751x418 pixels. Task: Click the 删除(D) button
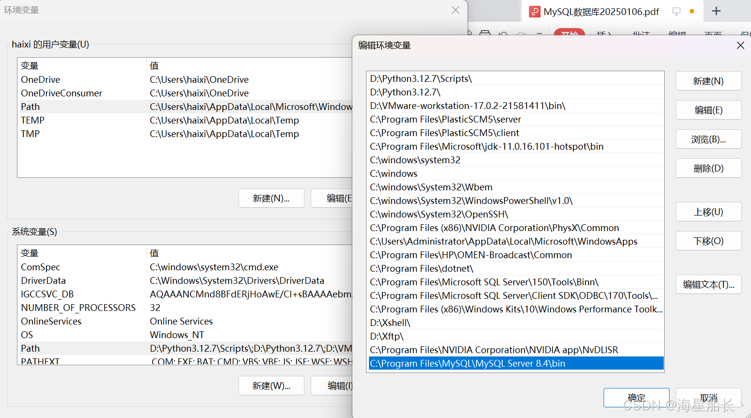tap(708, 168)
